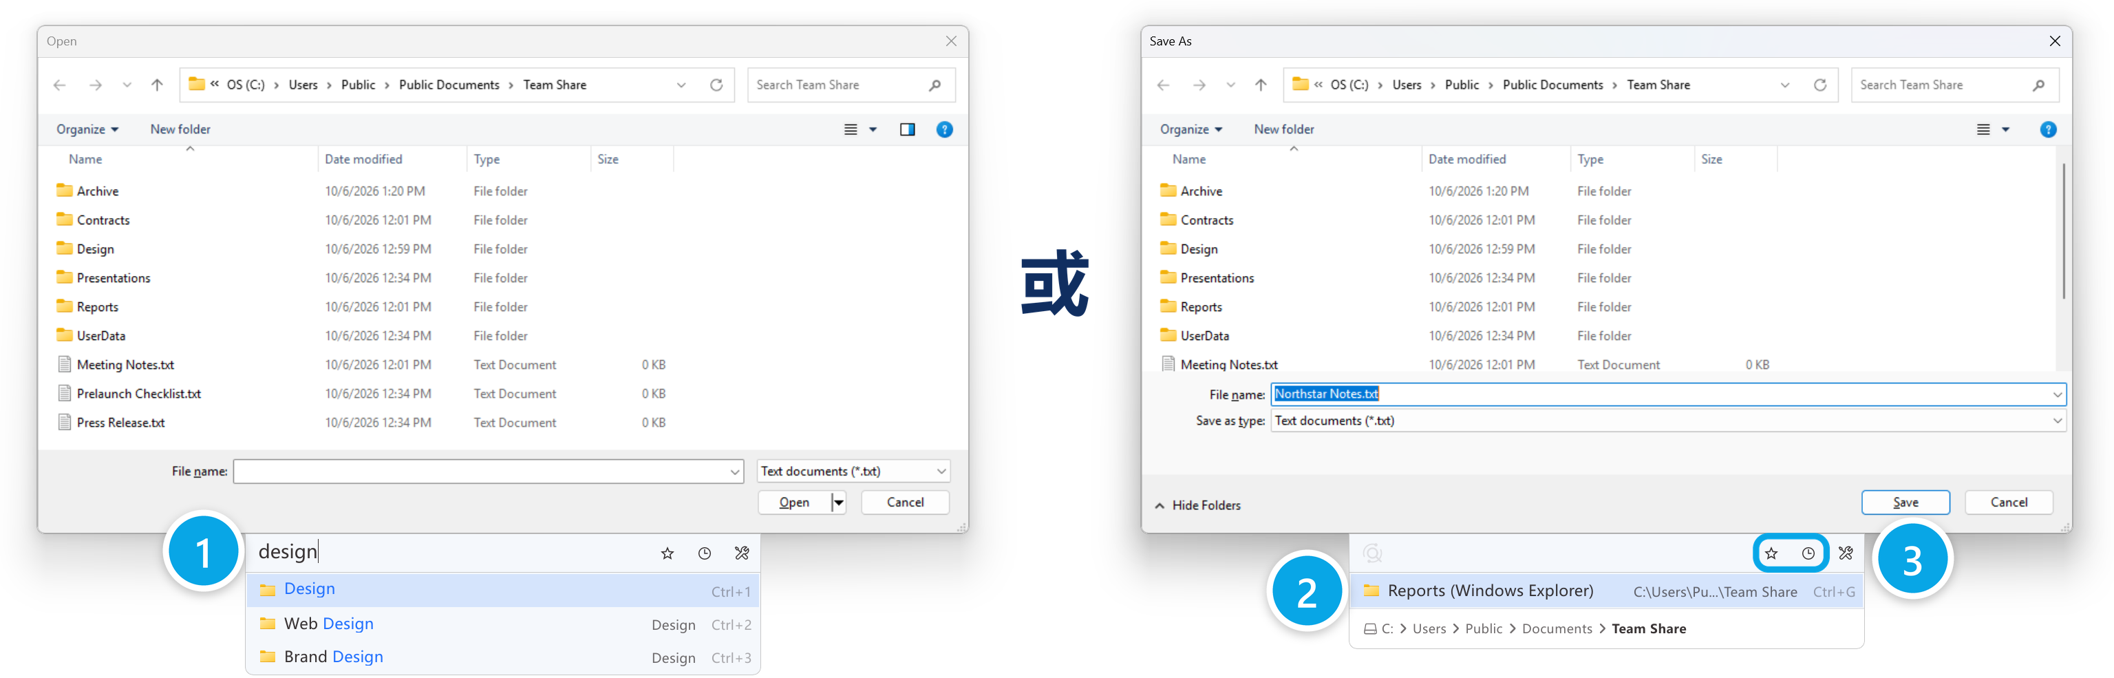Go back in the Open dialog navigation
This screenshot has width=2114, height=678.
coord(59,85)
